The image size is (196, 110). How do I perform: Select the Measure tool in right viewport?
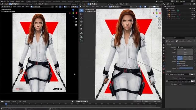[x=81, y=37]
